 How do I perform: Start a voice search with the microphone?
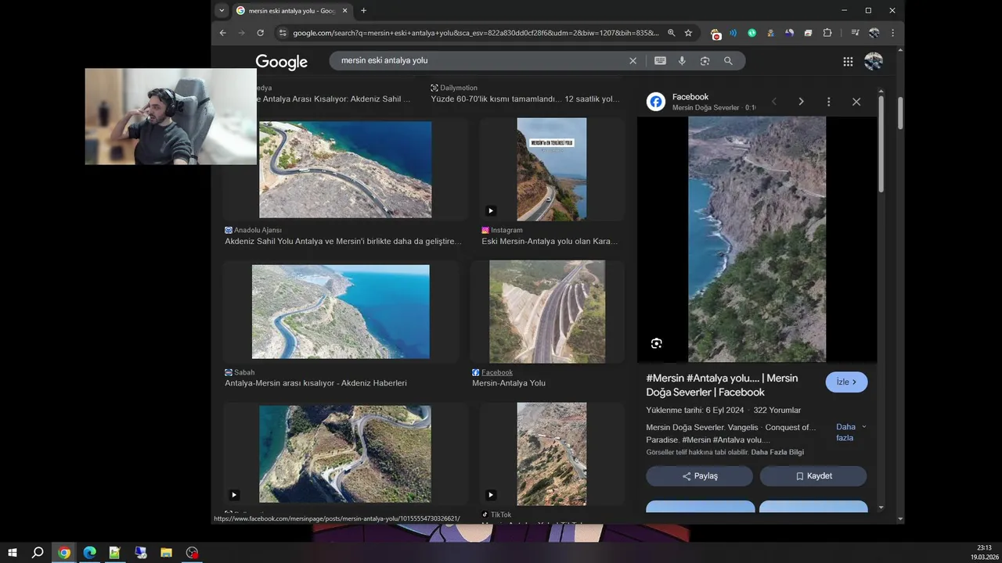pos(683,61)
